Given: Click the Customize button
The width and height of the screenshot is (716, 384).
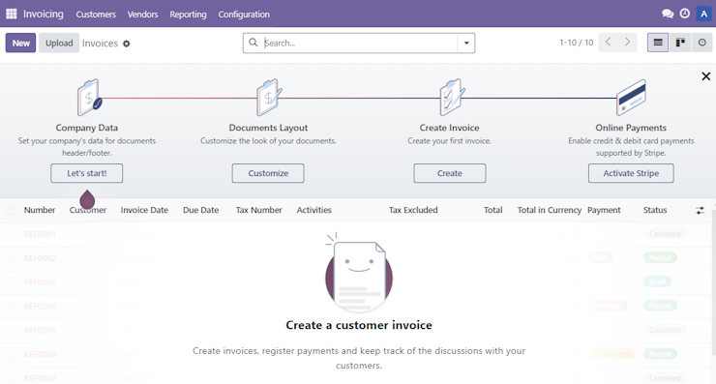Looking at the screenshot, I should click(x=268, y=173).
